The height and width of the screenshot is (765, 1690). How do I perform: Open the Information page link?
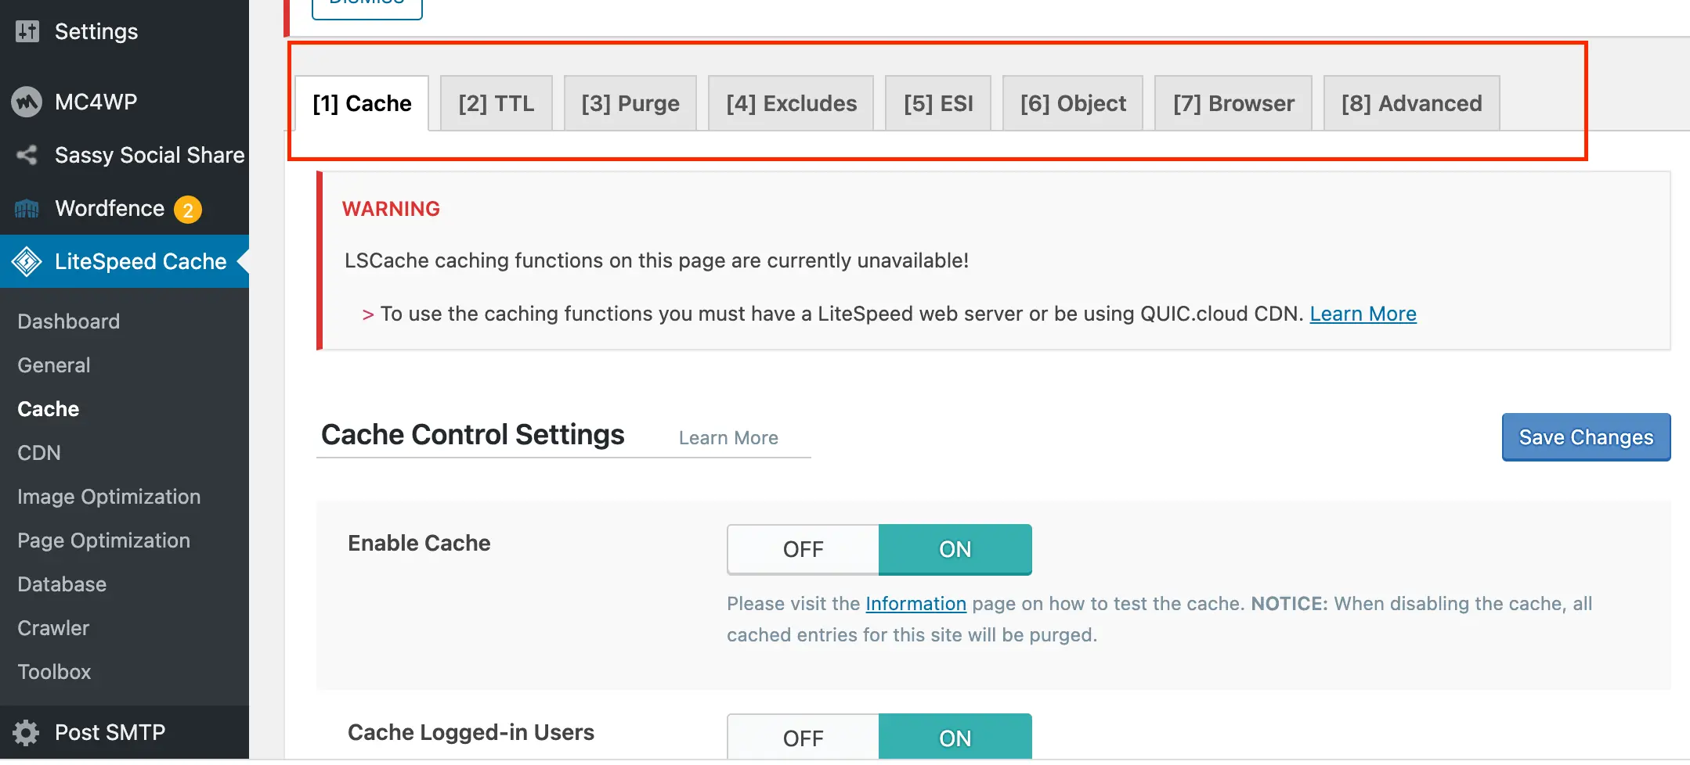[x=915, y=604]
